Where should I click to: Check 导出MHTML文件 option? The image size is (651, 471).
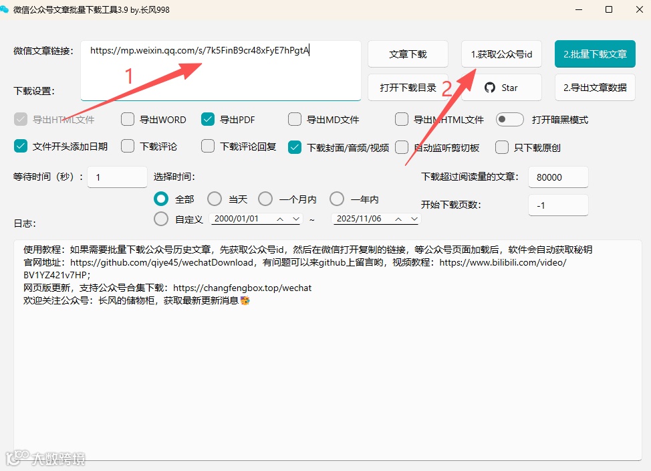tap(402, 120)
